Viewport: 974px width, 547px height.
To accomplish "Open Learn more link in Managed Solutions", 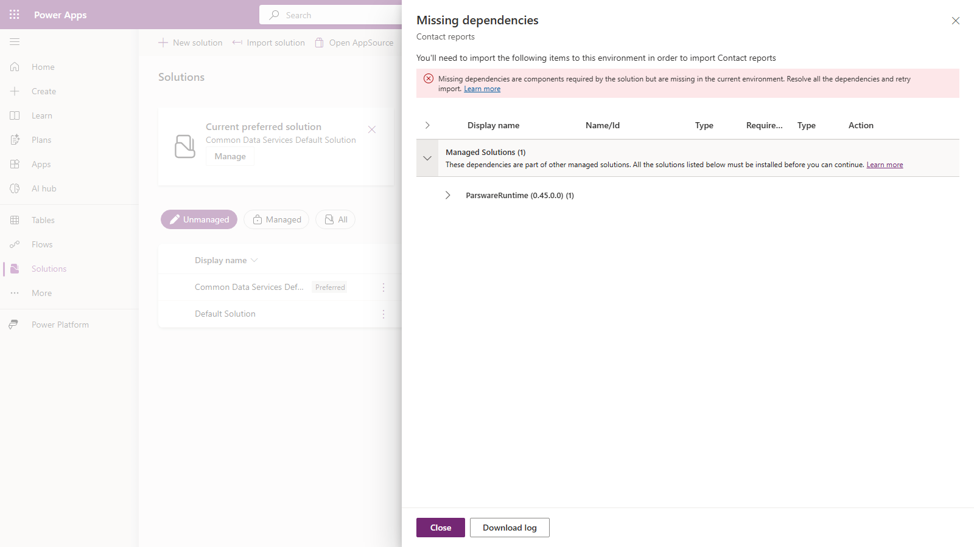I will coord(885,165).
